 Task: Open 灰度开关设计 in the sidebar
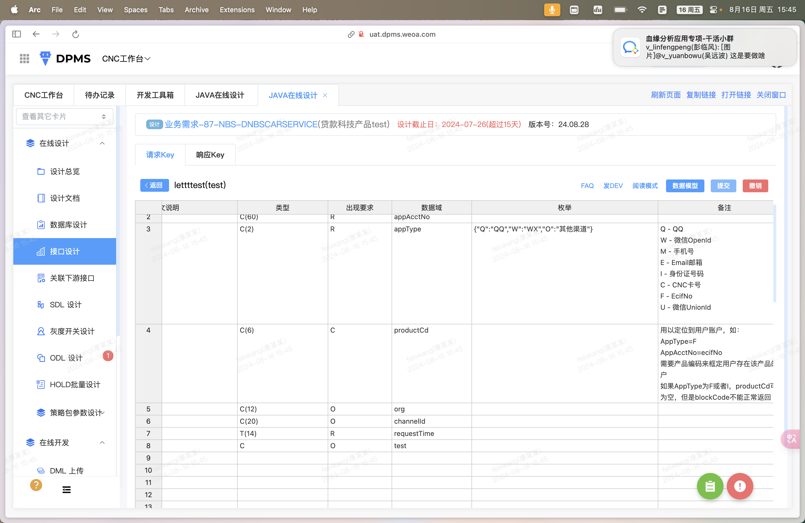[x=64, y=331]
